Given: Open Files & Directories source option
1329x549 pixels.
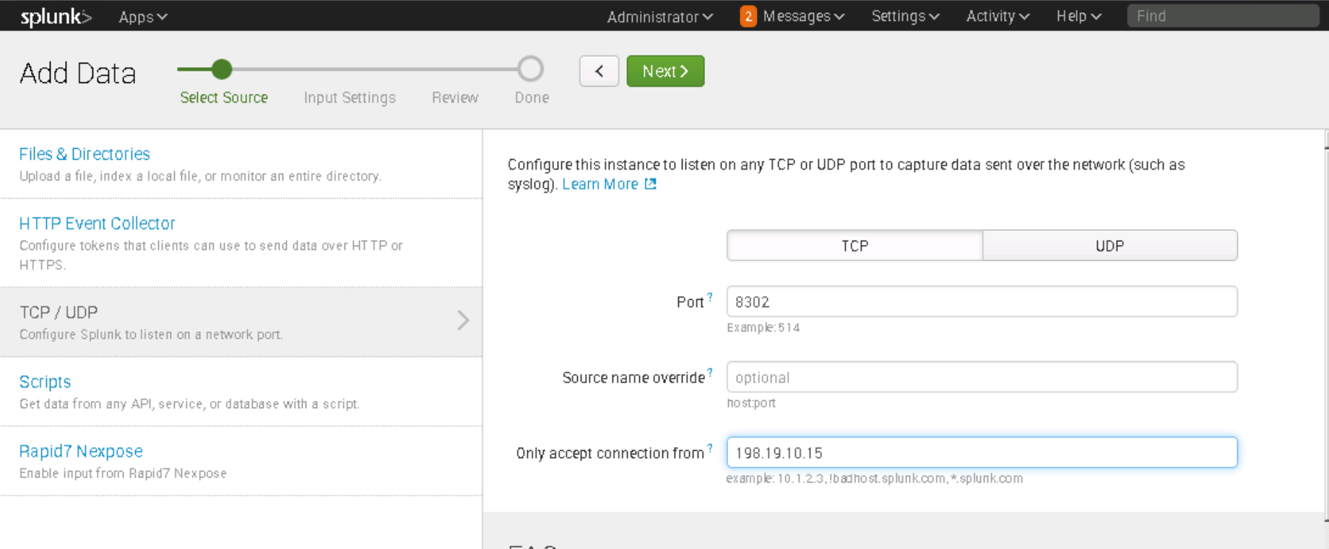Looking at the screenshot, I should point(85,154).
